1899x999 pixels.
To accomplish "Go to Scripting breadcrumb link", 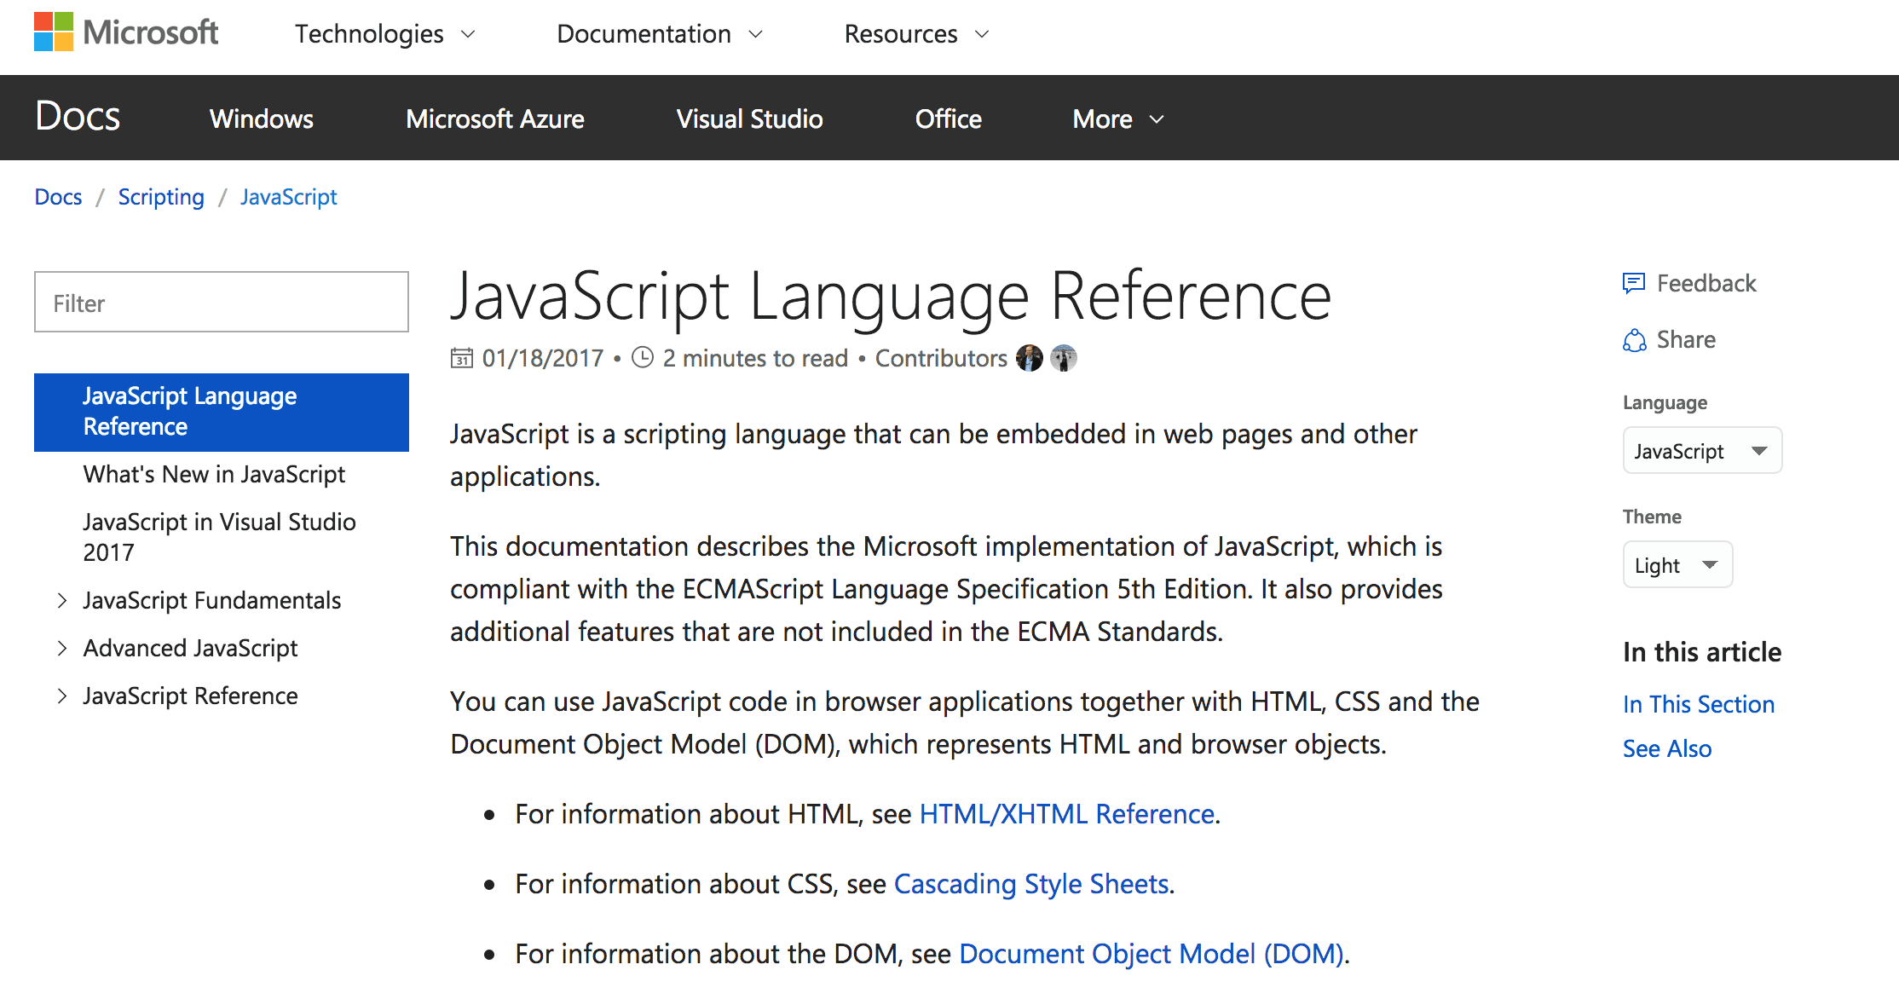I will coord(161,197).
